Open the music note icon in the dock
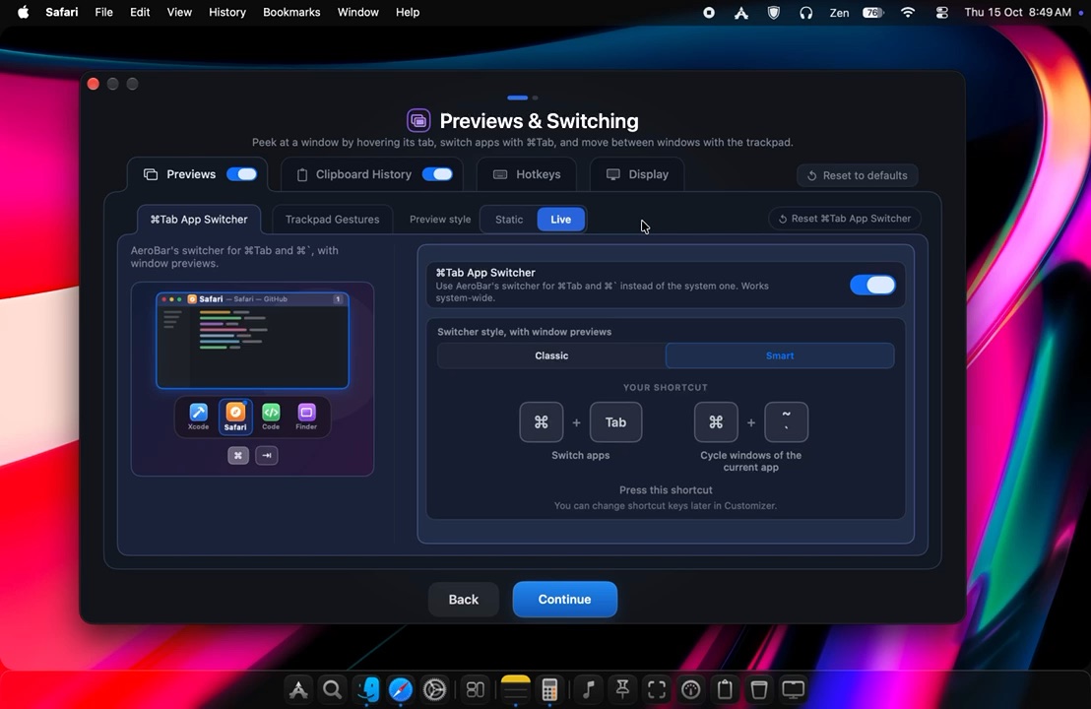This screenshot has height=709, width=1091. click(589, 689)
